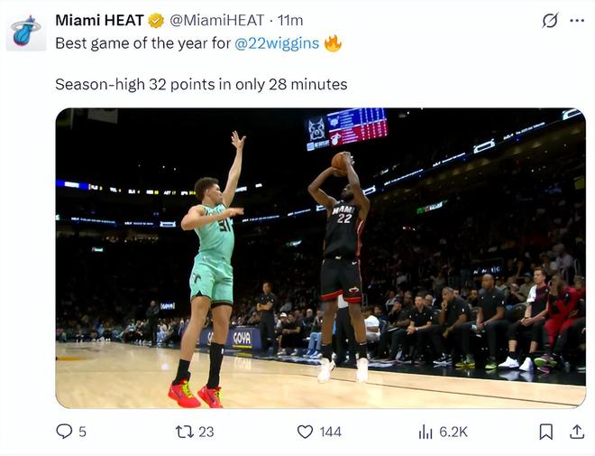
Task: Click the Grok explain icon
Action: (x=550, y=21)
